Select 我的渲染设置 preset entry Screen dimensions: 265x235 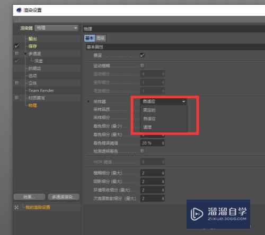pyautogui.click(x=38, y=207)
